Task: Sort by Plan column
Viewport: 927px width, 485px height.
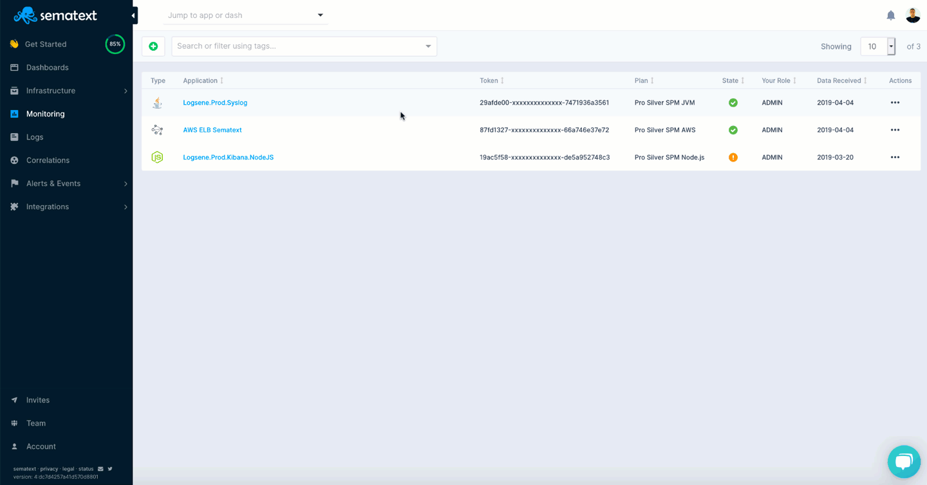Action: tap(644, 80)
